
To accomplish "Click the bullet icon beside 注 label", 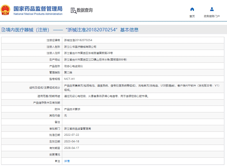I will tap(56, 161).
